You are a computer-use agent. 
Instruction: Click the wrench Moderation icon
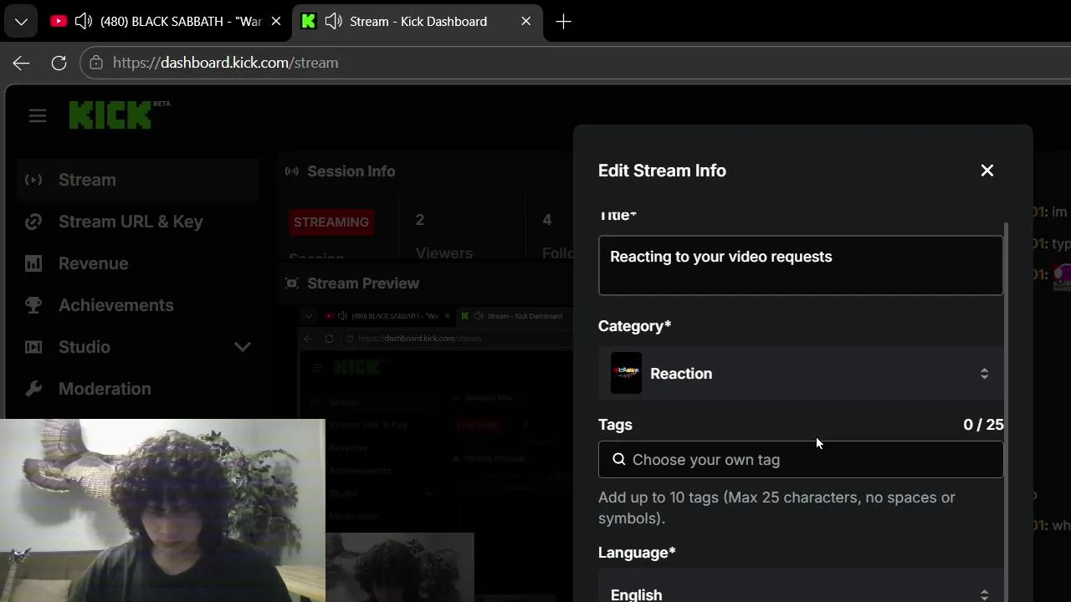tap(33, 389)
